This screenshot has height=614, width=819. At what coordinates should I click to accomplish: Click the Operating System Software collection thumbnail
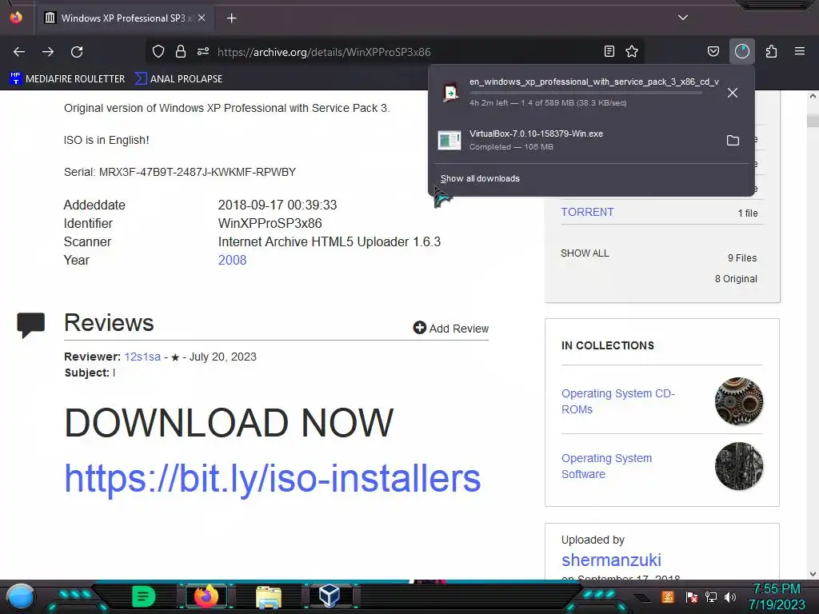738,466
